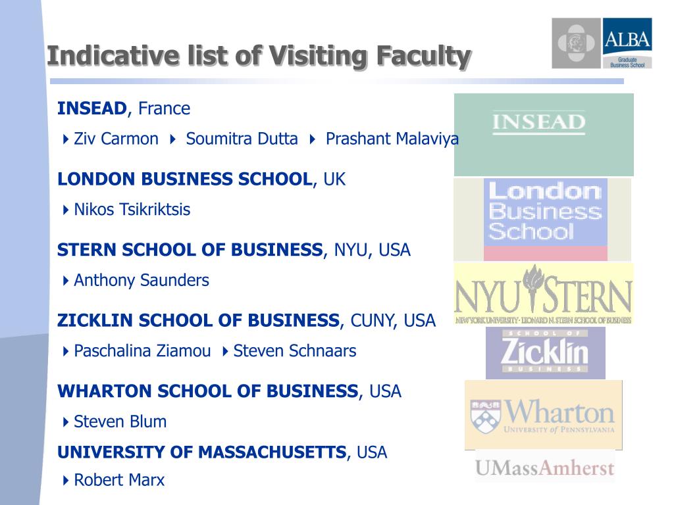Click the name Anthony Saunders
This screenshot has height=505, width=674.
coord(141,280)
